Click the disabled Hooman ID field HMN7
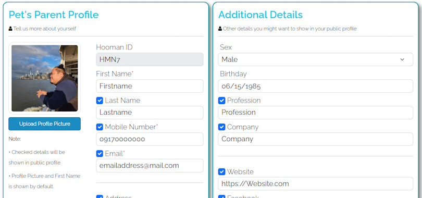 click(150, 59)
